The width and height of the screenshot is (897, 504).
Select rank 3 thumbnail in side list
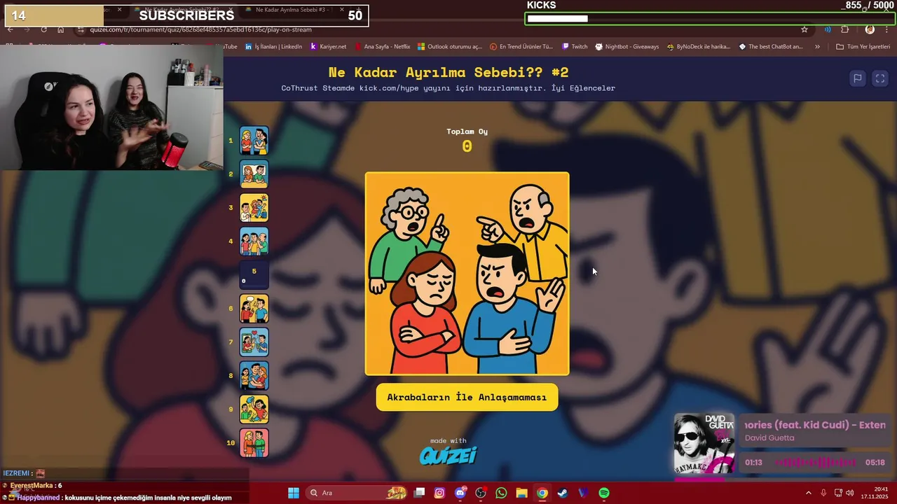pos(254,208)
